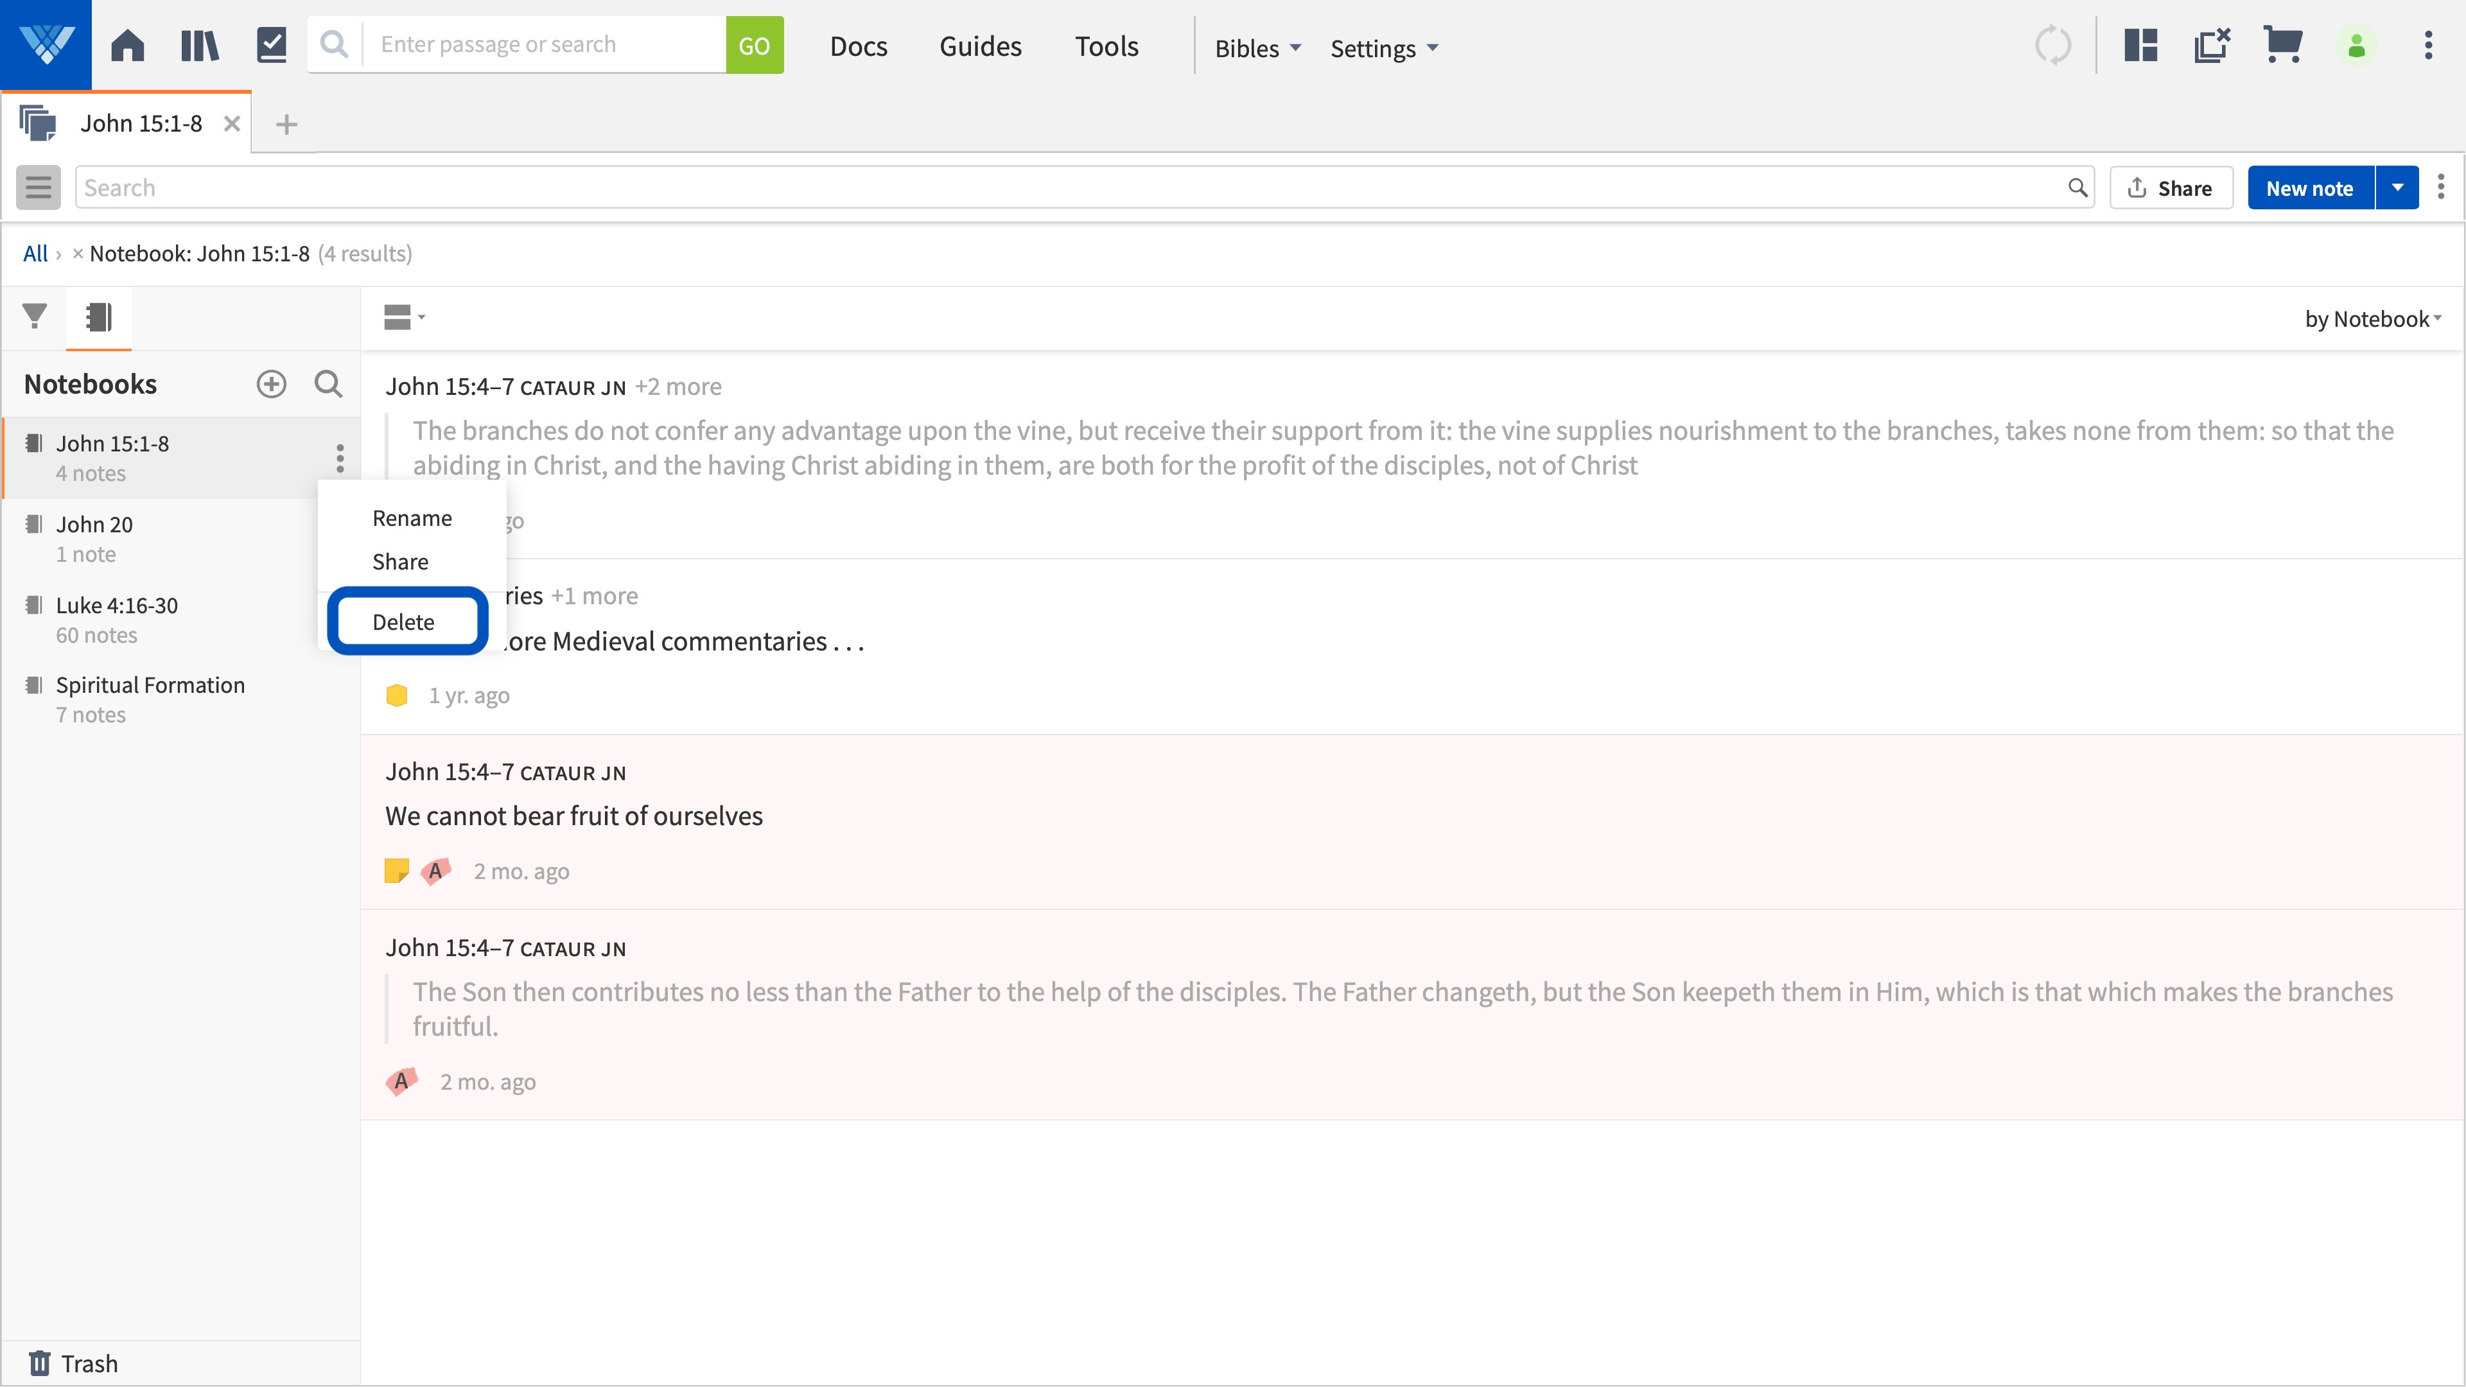Open the Docs menu
Screen dimensions: 2466x1387
[859, 46]
